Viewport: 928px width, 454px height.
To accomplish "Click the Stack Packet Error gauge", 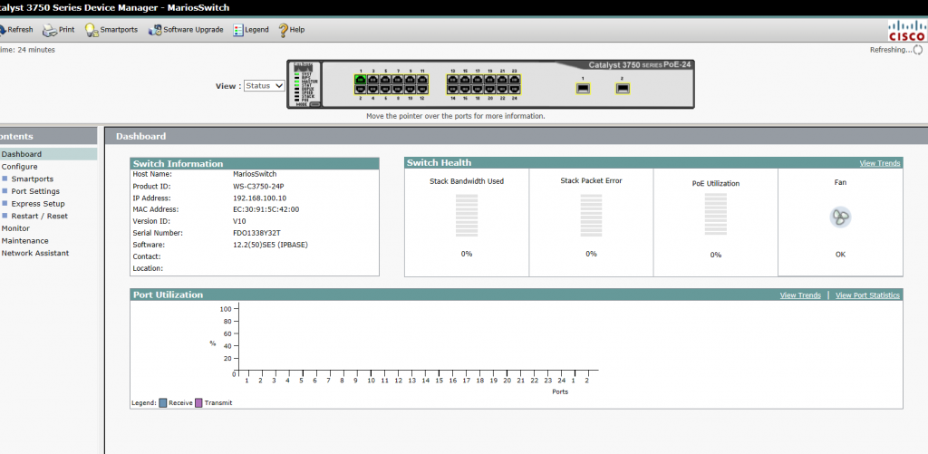I will coord(591,216).
